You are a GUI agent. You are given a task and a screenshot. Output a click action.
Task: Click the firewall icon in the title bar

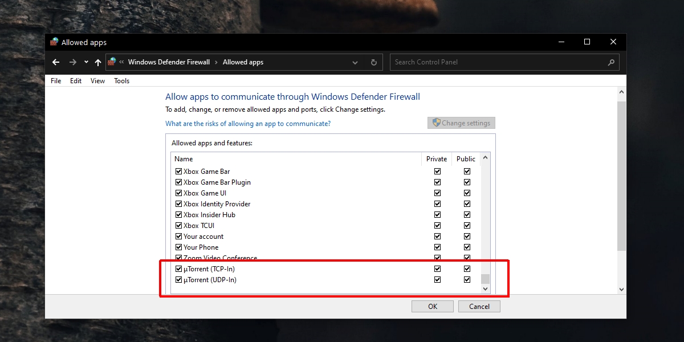click(x=54, y=42)
